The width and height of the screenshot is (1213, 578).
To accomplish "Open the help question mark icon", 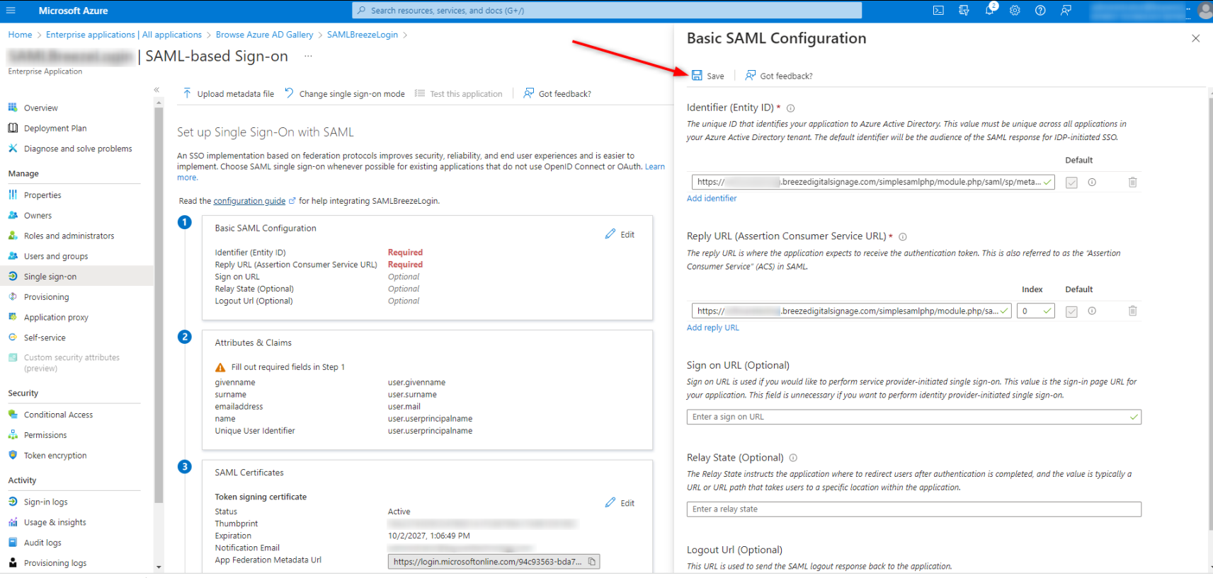I will (1040, 11).
